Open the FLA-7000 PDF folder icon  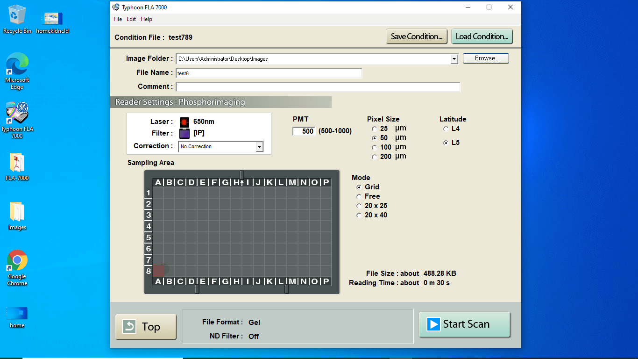coord(17,164)
